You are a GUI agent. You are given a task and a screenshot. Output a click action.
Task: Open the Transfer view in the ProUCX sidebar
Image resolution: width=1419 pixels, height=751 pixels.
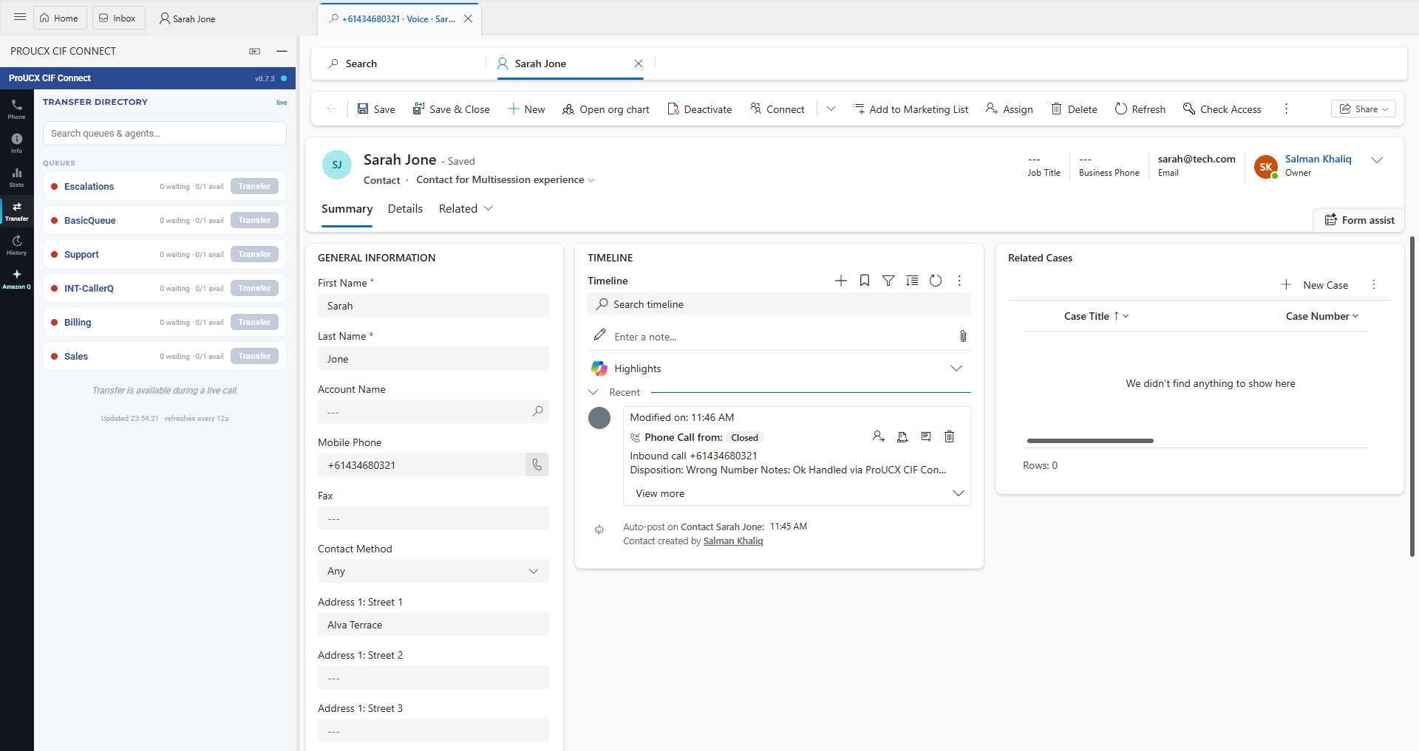(16, 210)
